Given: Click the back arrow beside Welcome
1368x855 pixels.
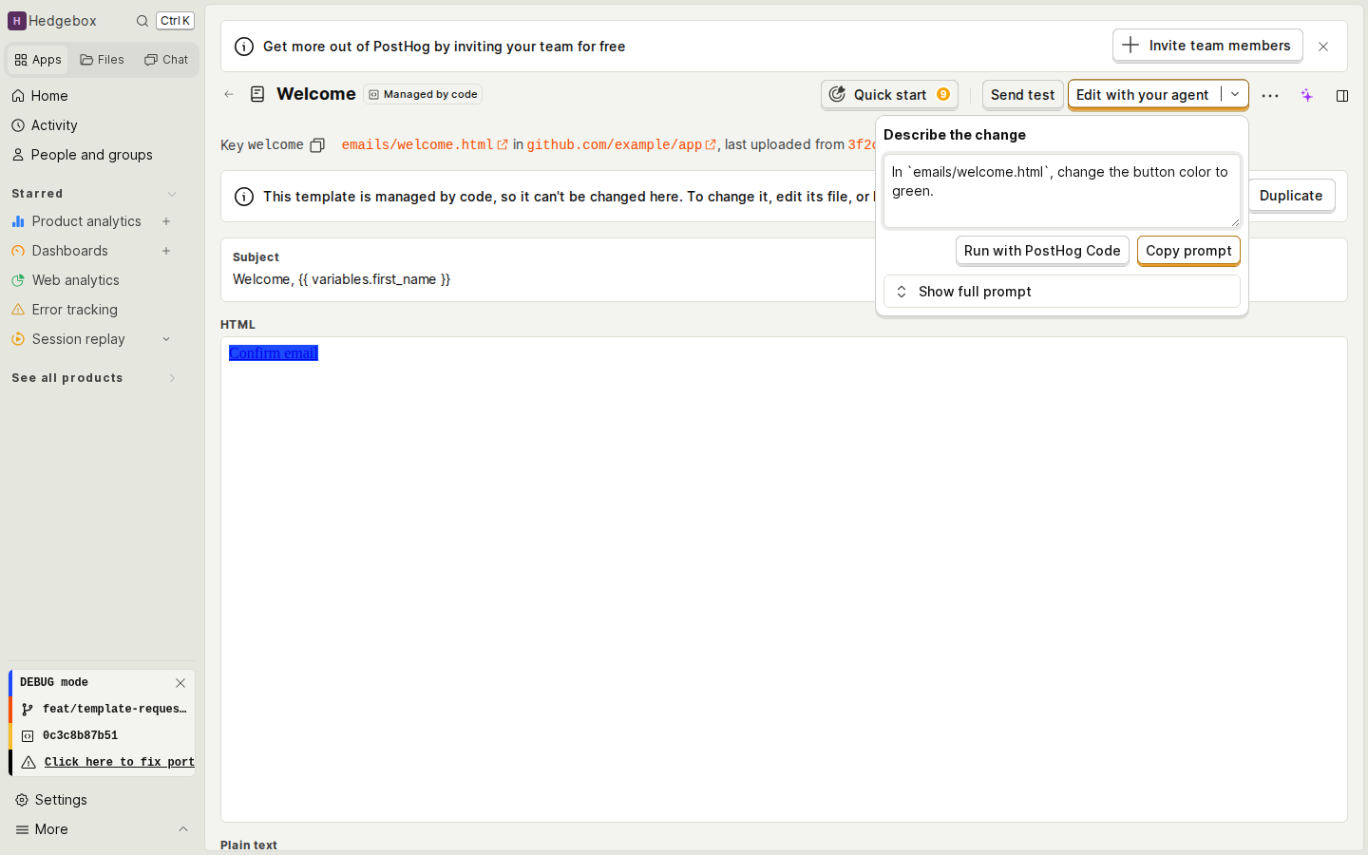Looking at the screenshot, I should click(229, 94).
